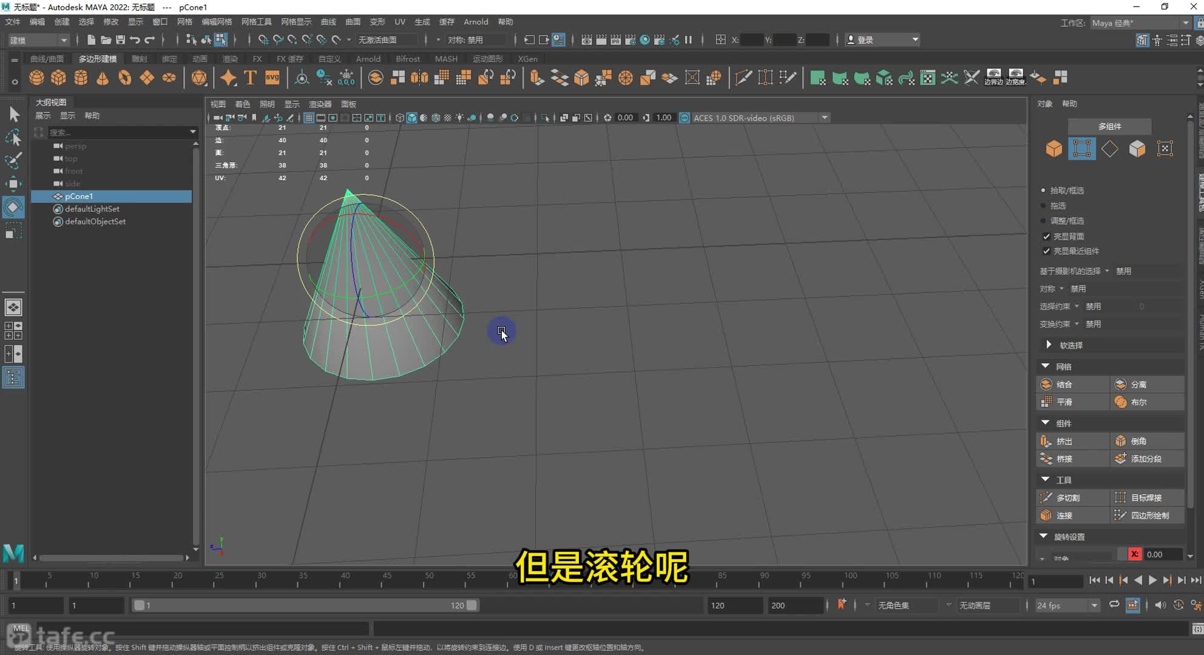Open the 24 fps frame rate dropdown
The height and width of the screenshot is (655, 1204).
(x=1066, y=605)
